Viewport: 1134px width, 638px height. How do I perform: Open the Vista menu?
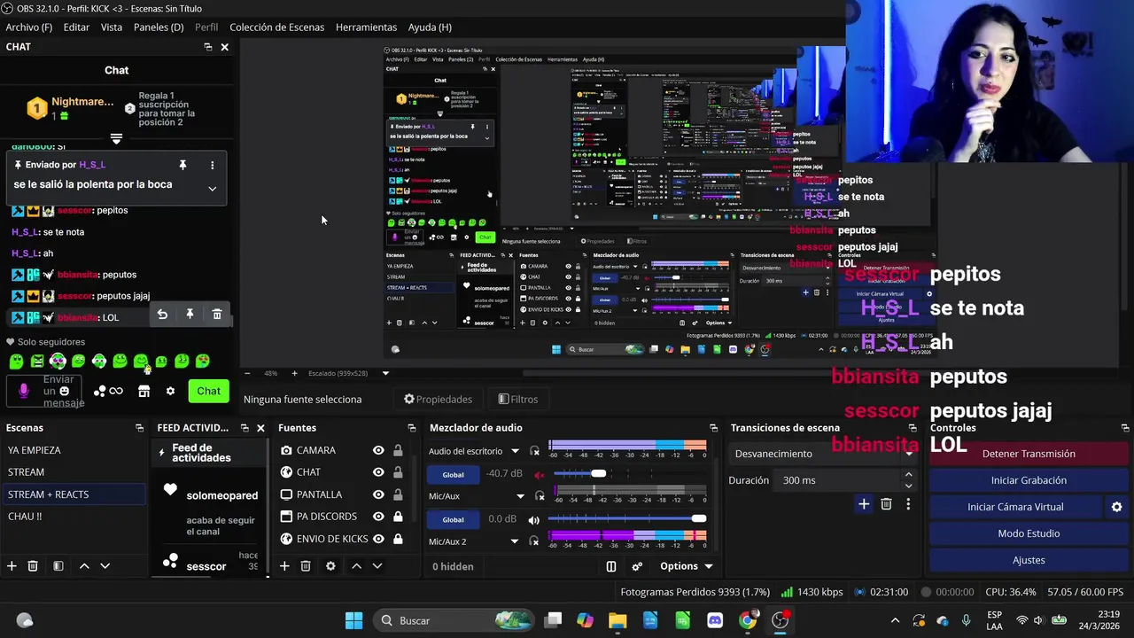(112, 27)
